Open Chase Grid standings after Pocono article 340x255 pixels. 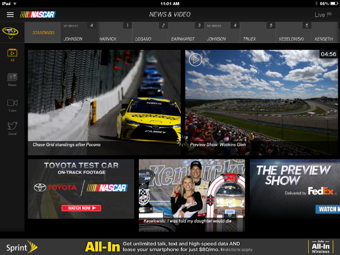coord(104,103)
